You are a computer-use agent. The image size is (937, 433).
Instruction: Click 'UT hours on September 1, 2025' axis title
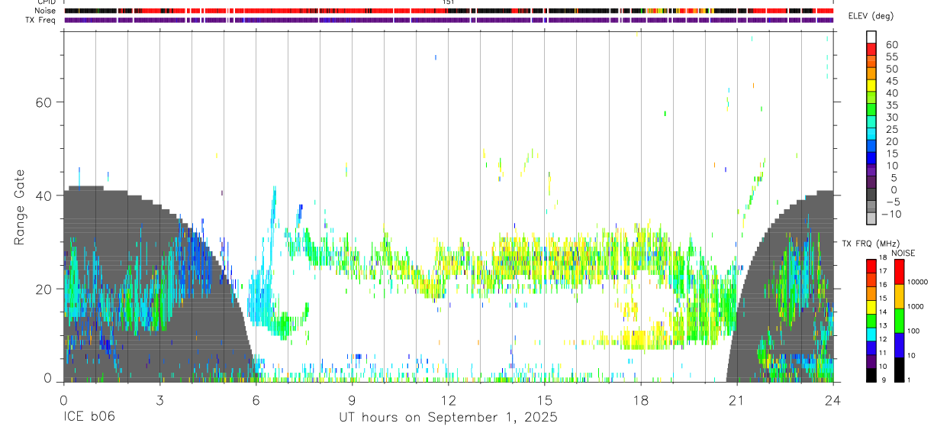(448, 418)
